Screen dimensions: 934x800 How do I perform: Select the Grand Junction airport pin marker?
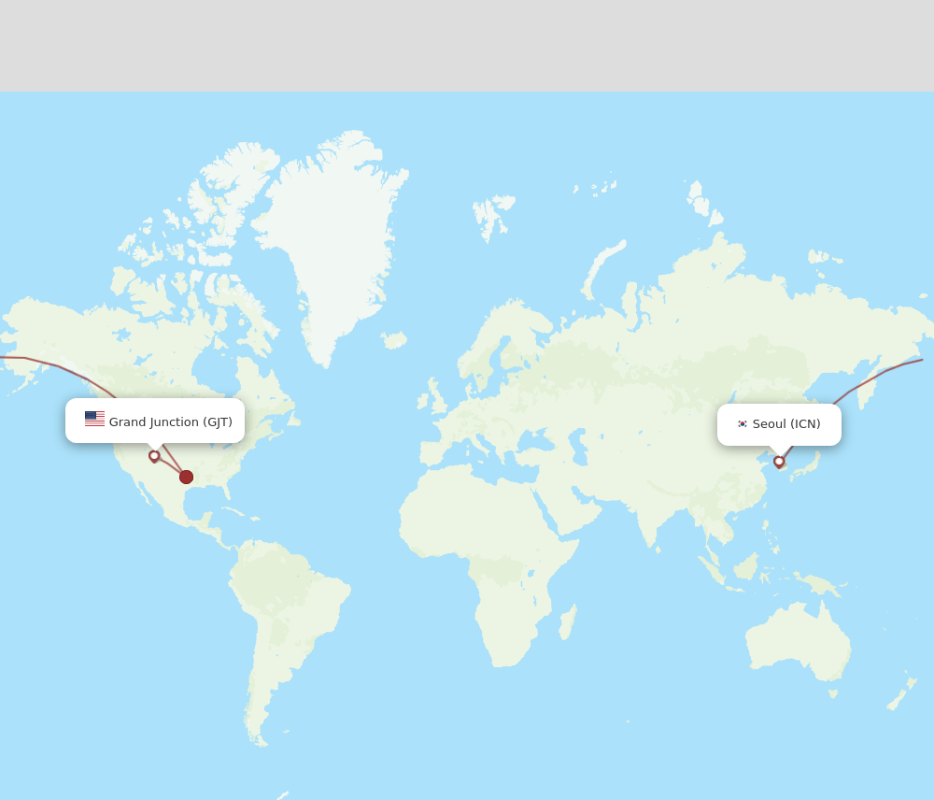point(154,456)
